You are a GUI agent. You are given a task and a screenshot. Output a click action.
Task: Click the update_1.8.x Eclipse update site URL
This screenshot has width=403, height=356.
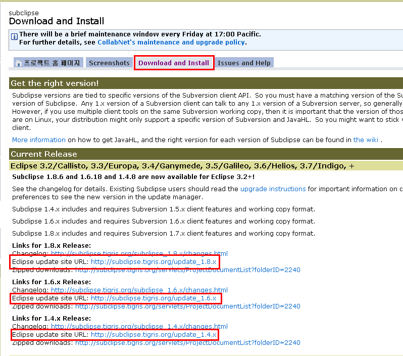[x=154, y=261]
